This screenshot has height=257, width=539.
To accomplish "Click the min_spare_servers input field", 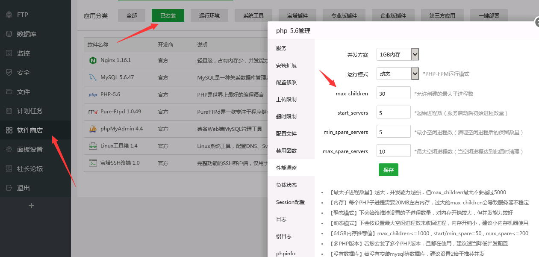I will pos(394,132).
